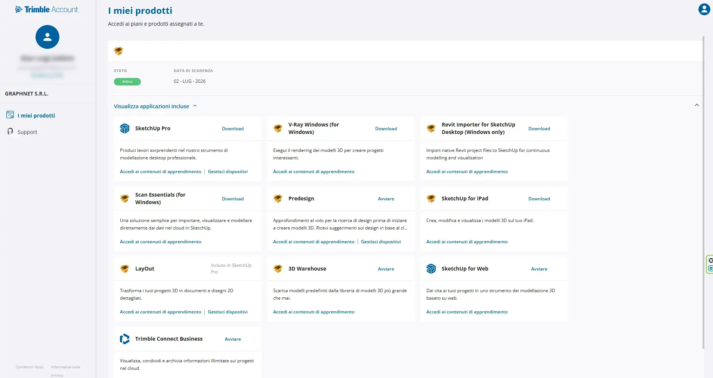
Task: Click the SketchUp Pro card title
Action: (153, 128)
